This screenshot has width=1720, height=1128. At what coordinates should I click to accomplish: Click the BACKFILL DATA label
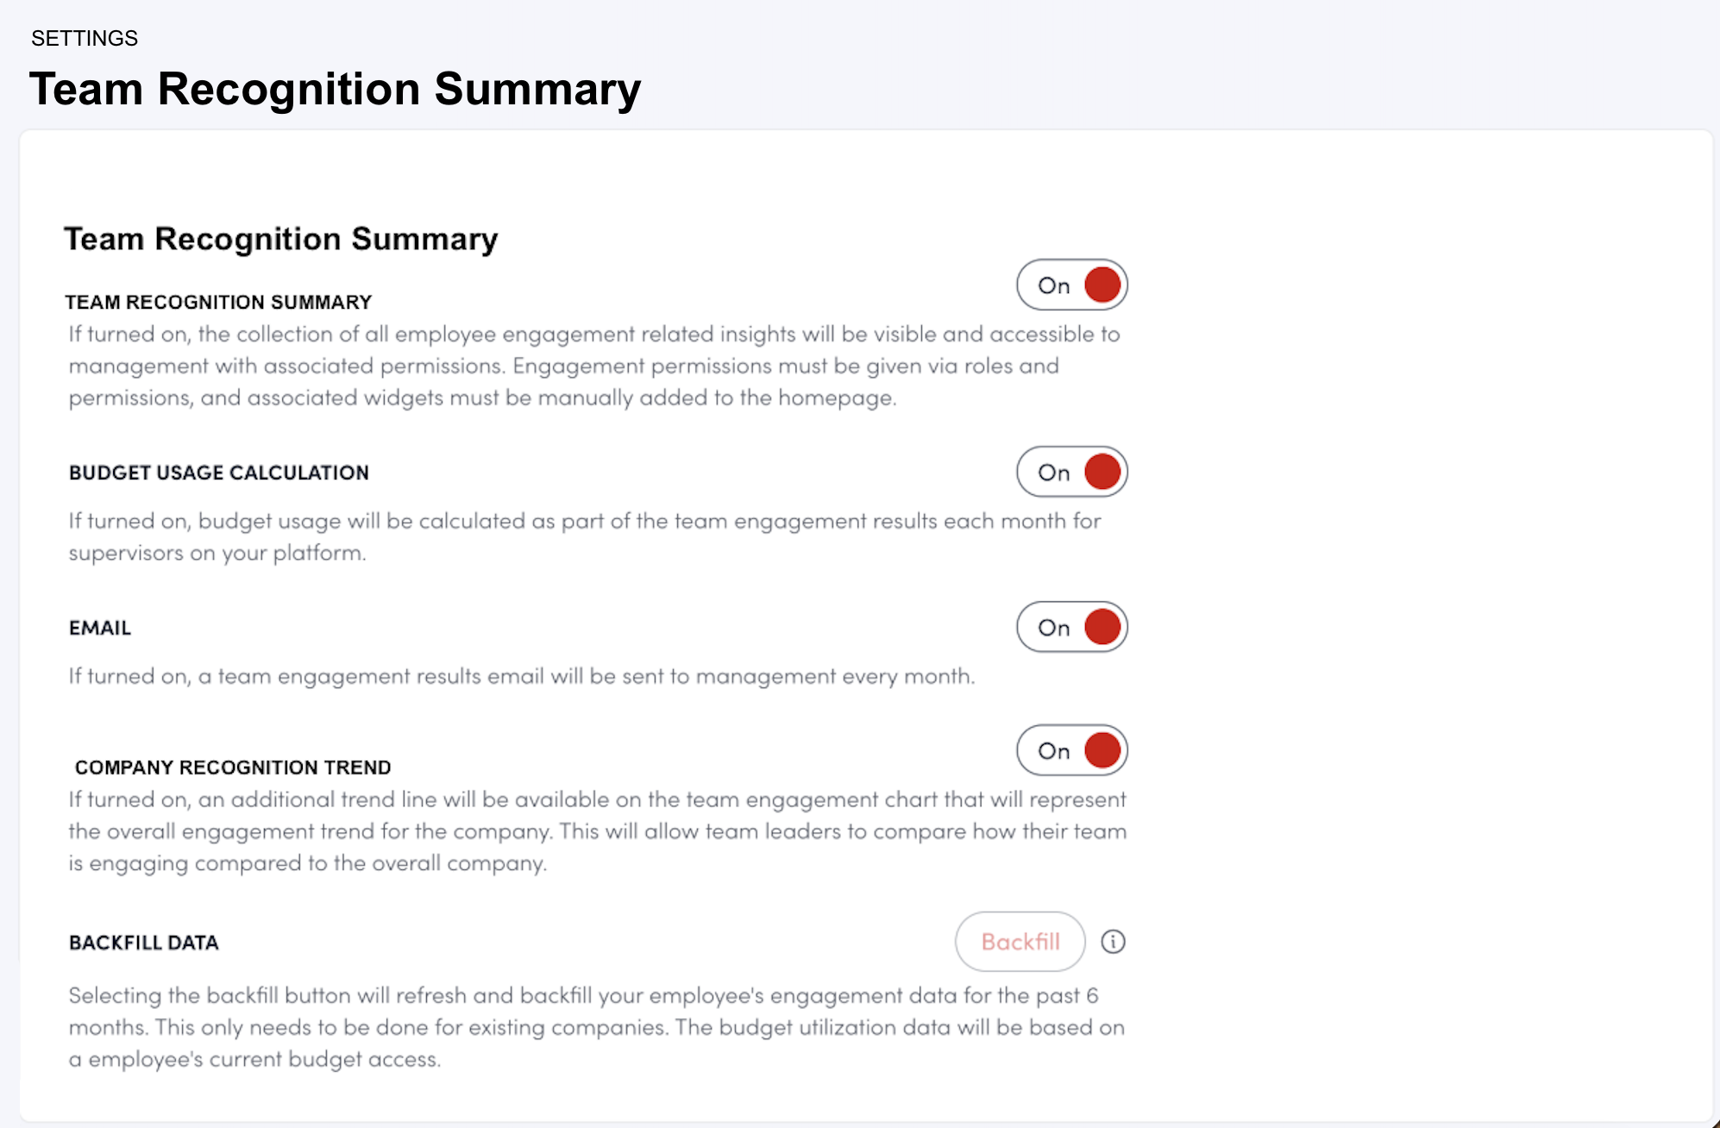144,943
